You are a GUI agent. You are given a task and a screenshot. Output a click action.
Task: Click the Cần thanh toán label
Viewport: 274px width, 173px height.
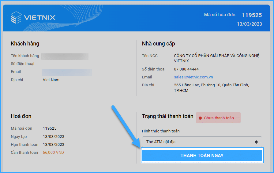click(x=24, y=153)
